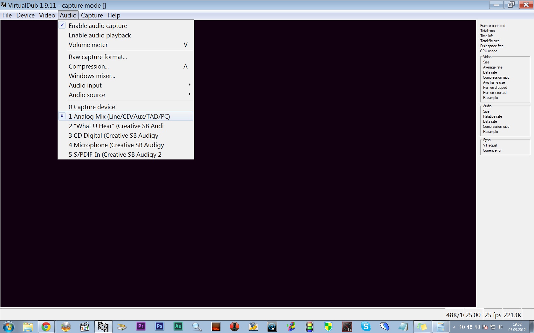This screenshot has height=333, width=534.
Task: Open the Device menu
Action: tap(25, 15)
